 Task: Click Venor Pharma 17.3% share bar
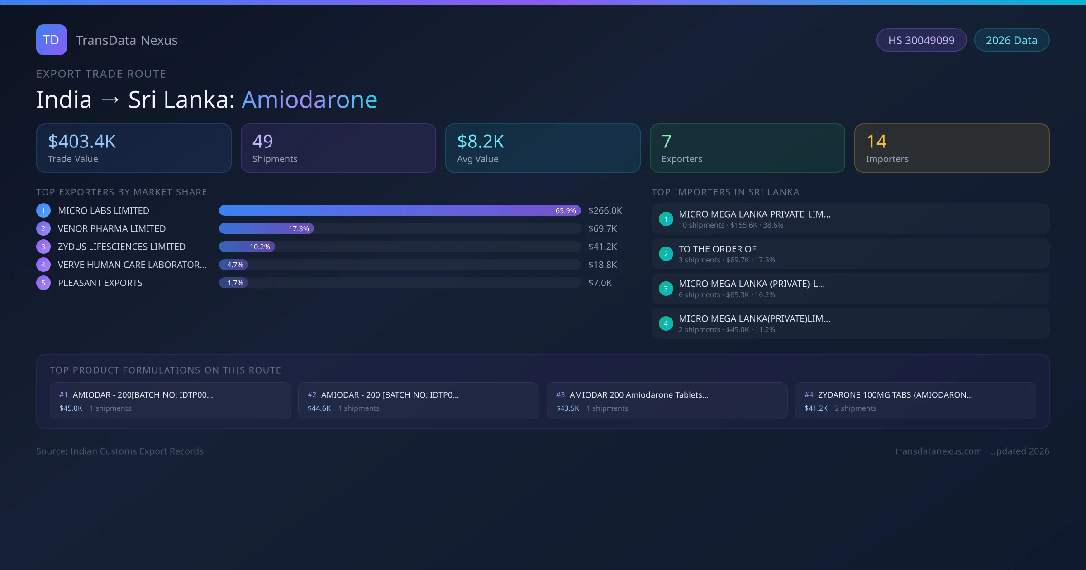coord(267,228)
